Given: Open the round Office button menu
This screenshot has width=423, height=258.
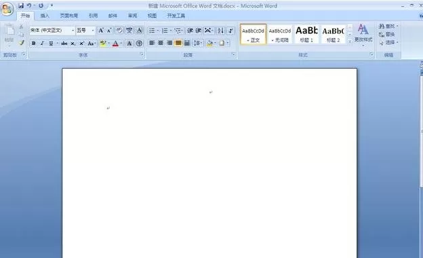Looking at the screenshot, I should (x=7, y=9).
